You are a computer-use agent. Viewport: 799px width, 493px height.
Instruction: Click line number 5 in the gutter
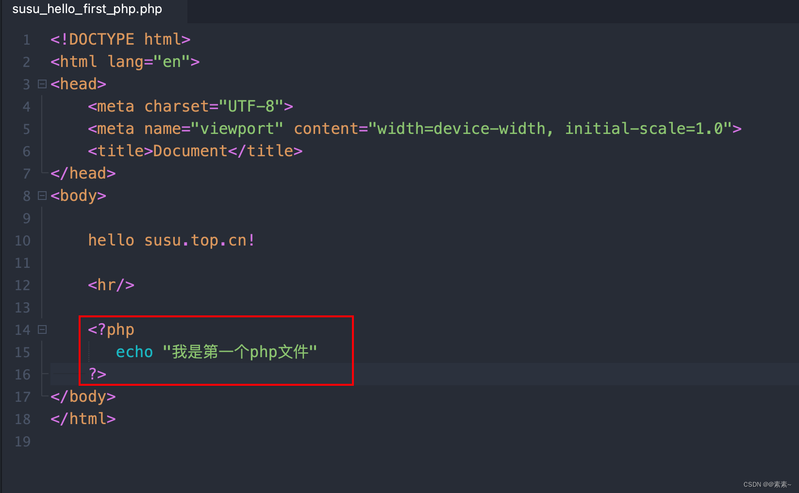pyautogui.click(x=27, y=129)
